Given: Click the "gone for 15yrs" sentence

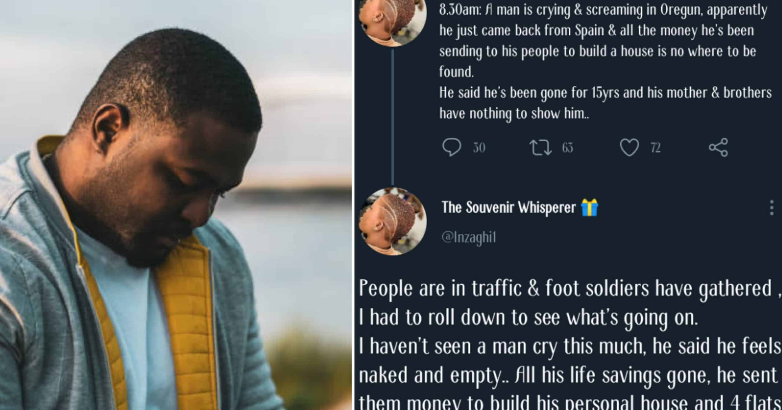Looking at the screenshot, I should point(605,93).
